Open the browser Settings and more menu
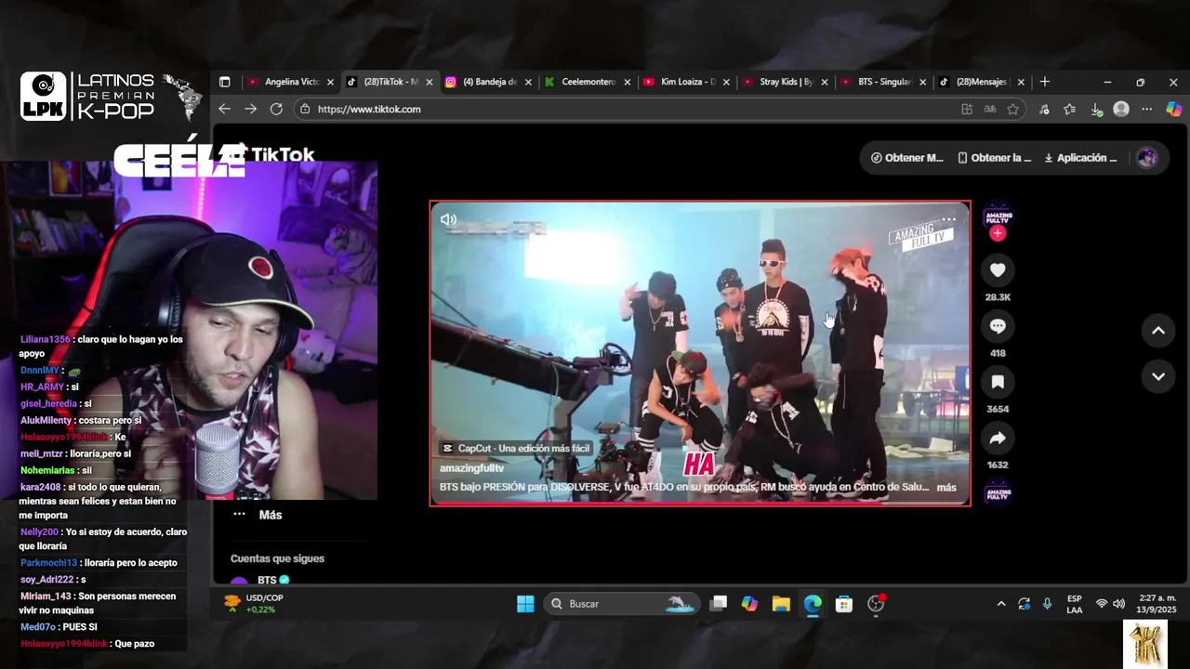The width and height of the screenshot is (1190, 669). [x=1147, y=109]
